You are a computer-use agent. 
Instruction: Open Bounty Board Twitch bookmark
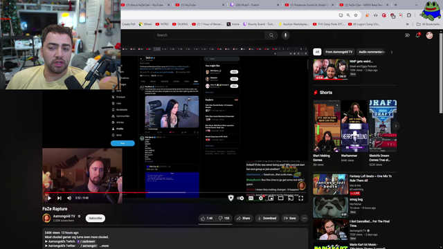click(259, 24)
